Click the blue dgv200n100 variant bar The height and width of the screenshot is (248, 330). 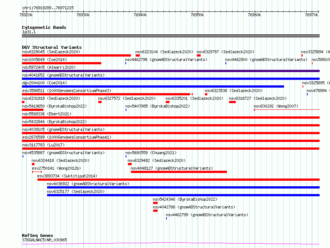tap(153, 86)
